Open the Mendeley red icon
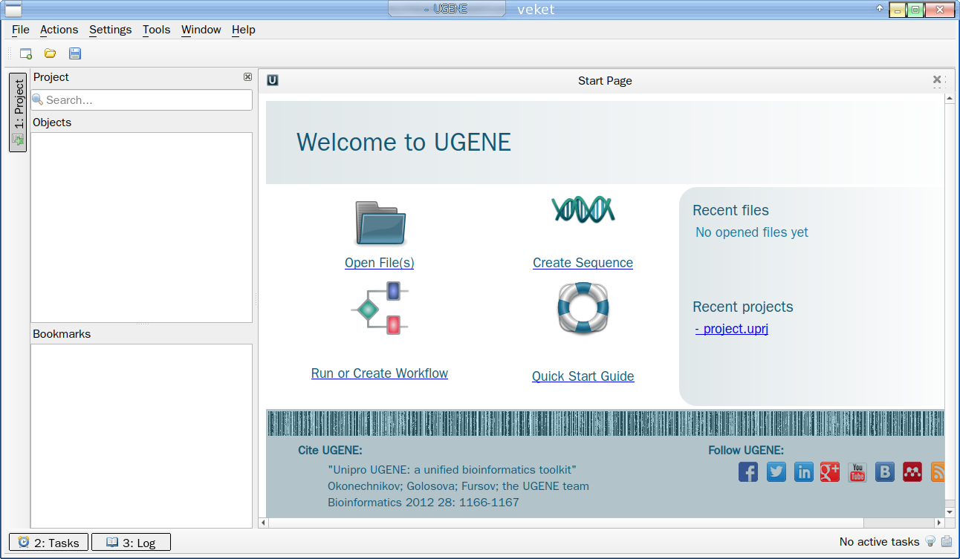 pyautogui.click(x=912, y=471)
